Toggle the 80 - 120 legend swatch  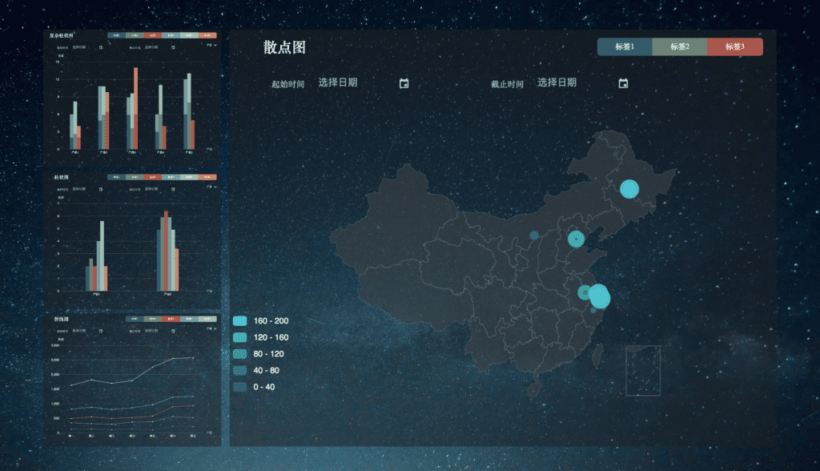point(239,354)
